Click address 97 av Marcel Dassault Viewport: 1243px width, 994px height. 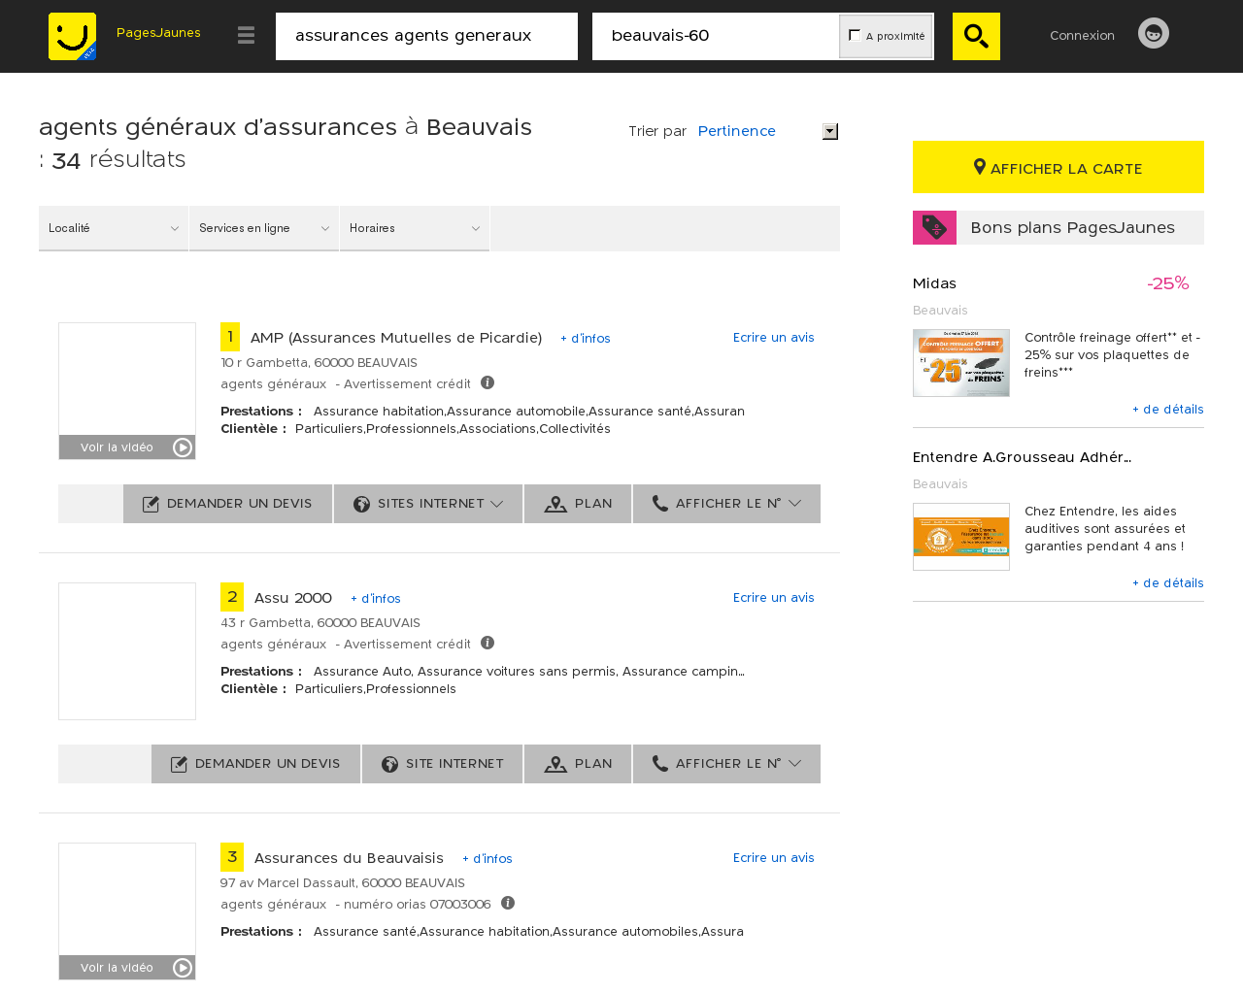tap(343, 883)
